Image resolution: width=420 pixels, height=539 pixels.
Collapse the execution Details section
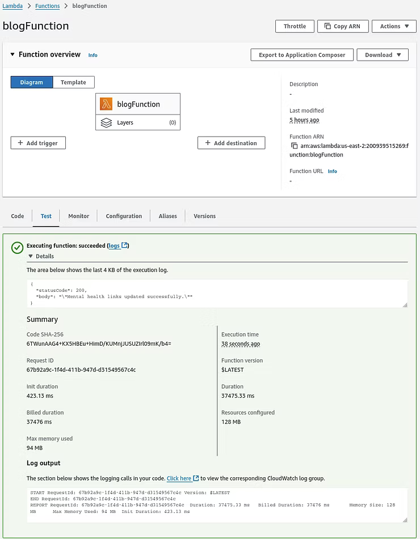31,256
